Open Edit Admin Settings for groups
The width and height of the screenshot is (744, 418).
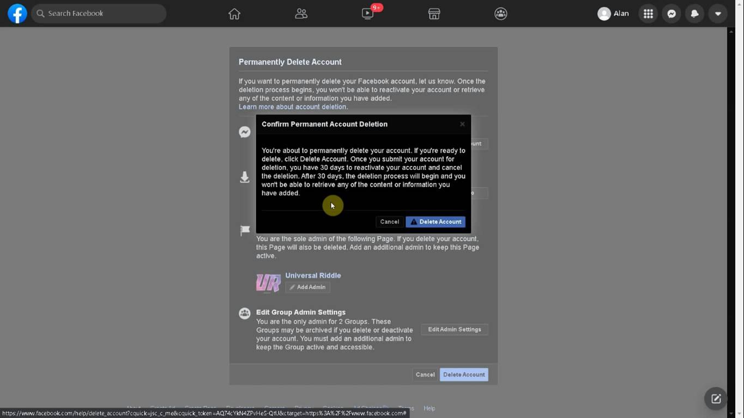pos(454,329)
